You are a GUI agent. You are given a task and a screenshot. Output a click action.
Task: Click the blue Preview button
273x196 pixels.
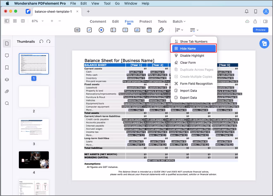coord(260,30)
